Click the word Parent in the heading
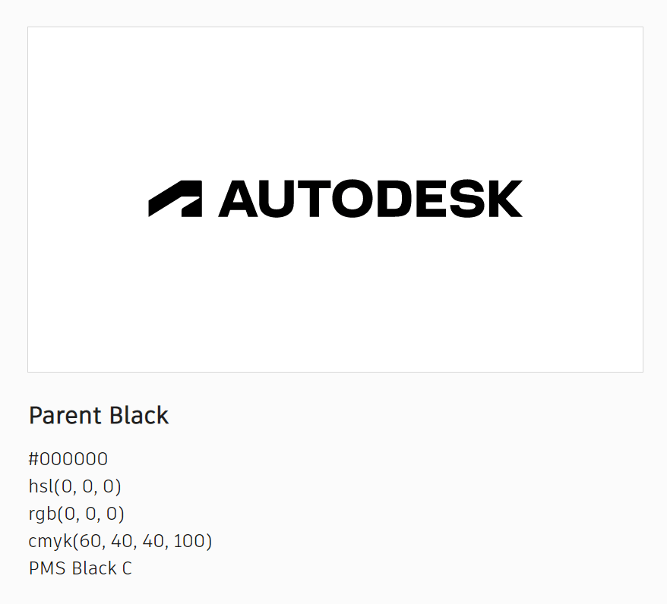This screenshot has width=667, height=604. [x=65, y=416]
